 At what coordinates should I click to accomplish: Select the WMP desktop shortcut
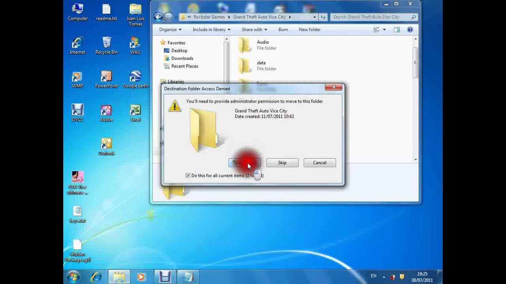point(77,79)
